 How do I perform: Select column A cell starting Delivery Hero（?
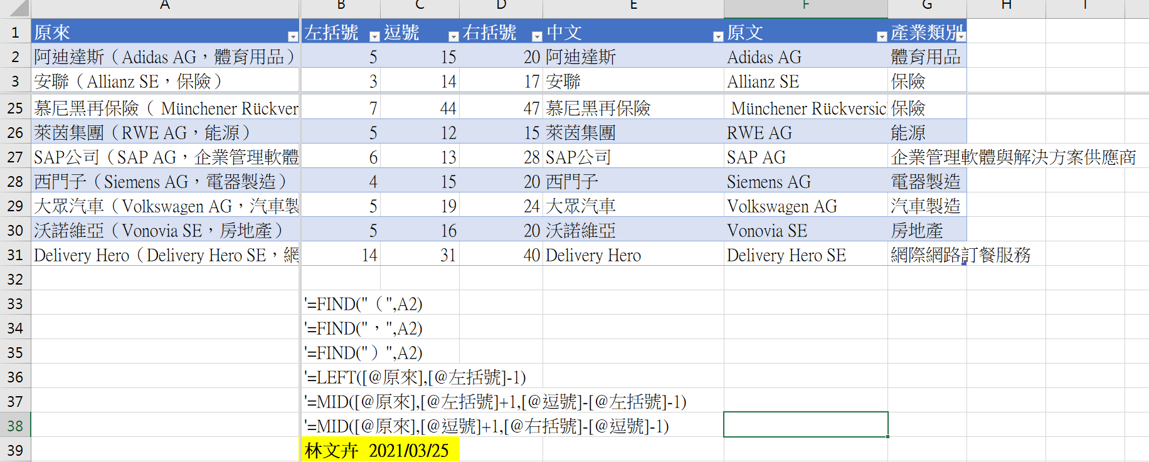tap(165, 255)
